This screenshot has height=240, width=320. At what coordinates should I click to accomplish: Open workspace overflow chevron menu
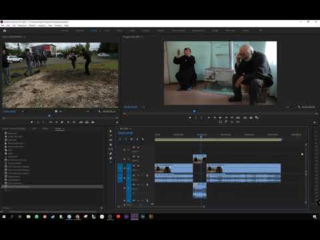tap(260, 31)
